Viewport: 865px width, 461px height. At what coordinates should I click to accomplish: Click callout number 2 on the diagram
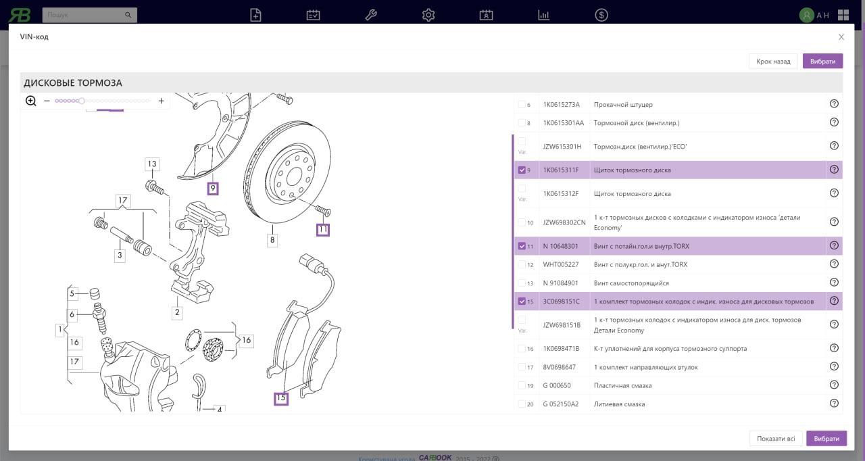coord(177,312)
